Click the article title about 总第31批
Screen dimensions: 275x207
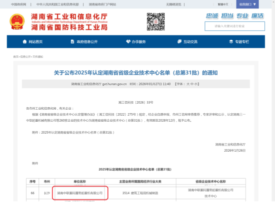(135, 73)
